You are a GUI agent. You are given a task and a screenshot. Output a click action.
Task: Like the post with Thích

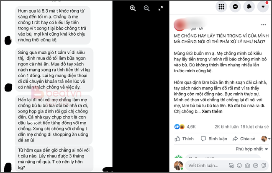tap(184, 139)
